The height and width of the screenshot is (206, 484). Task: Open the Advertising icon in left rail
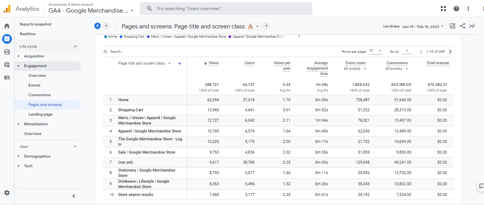[7, 65]
